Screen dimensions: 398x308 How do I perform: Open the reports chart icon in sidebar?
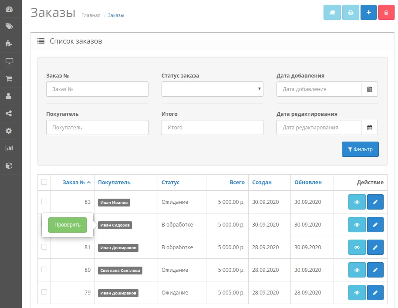pos(10,148)
